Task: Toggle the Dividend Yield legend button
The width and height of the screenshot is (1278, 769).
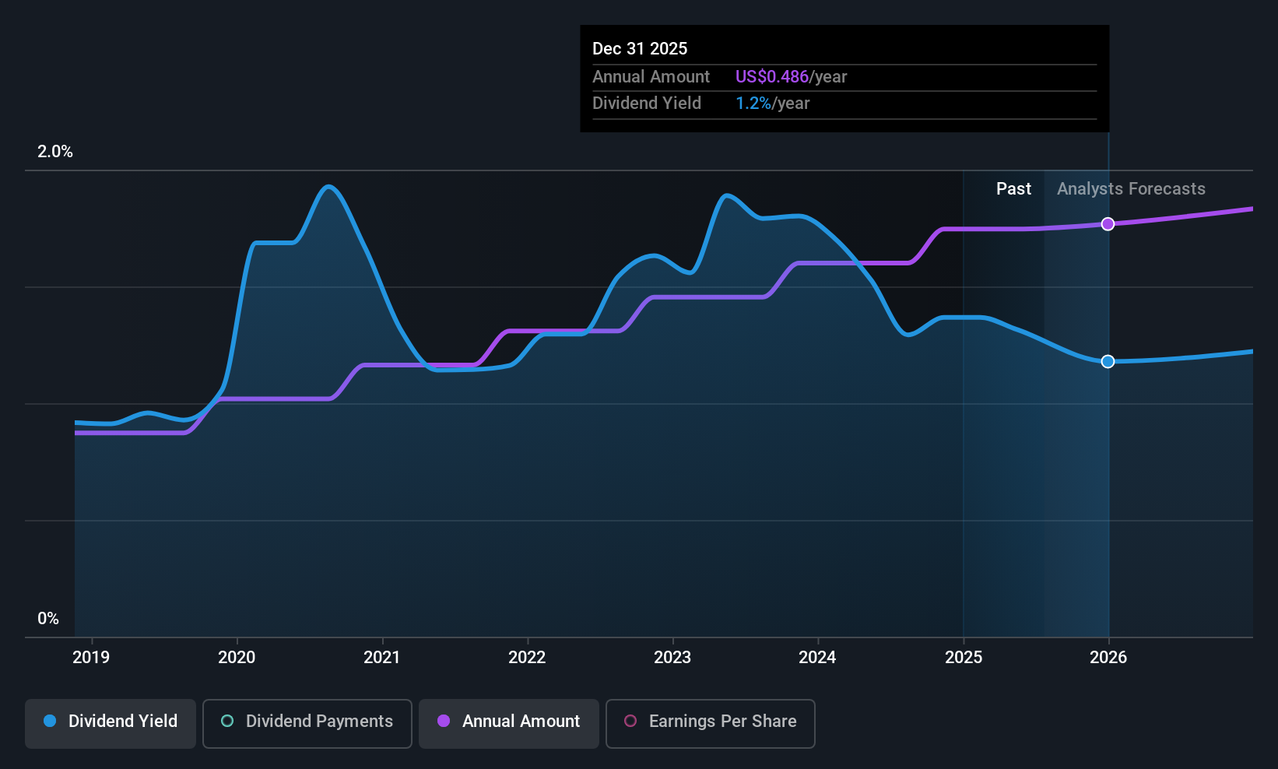Action: coord(111,724)
